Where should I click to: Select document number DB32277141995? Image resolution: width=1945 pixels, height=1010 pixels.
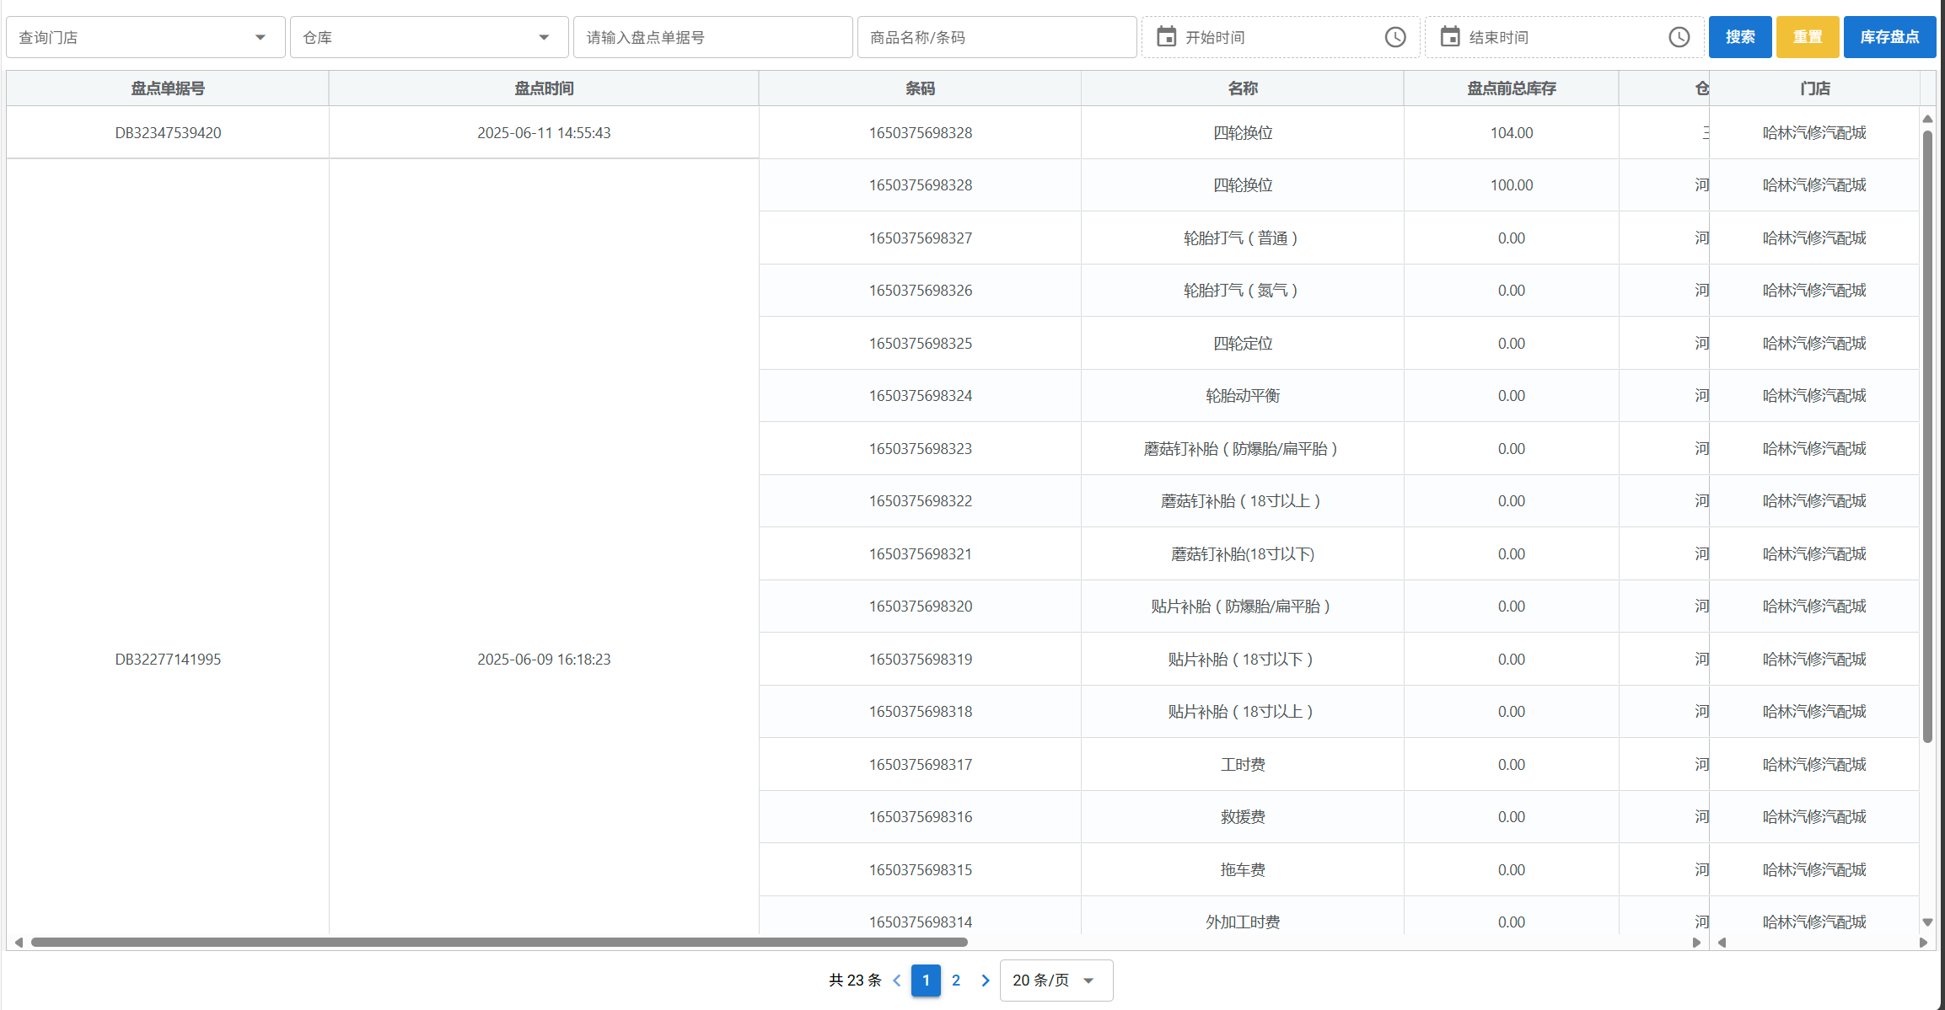tap(168, 660)
